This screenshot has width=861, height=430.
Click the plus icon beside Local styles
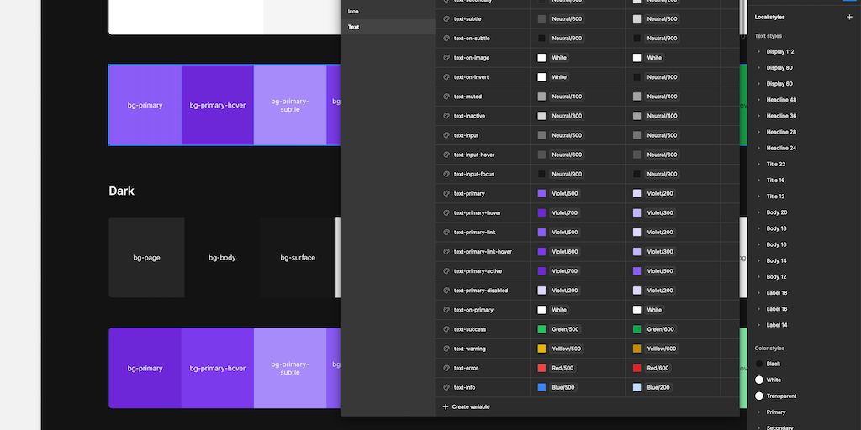(x=848, y=17)
